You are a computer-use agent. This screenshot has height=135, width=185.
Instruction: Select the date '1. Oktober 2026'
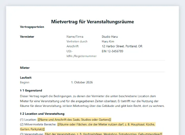pyautogui.click(x=82, y=82)
